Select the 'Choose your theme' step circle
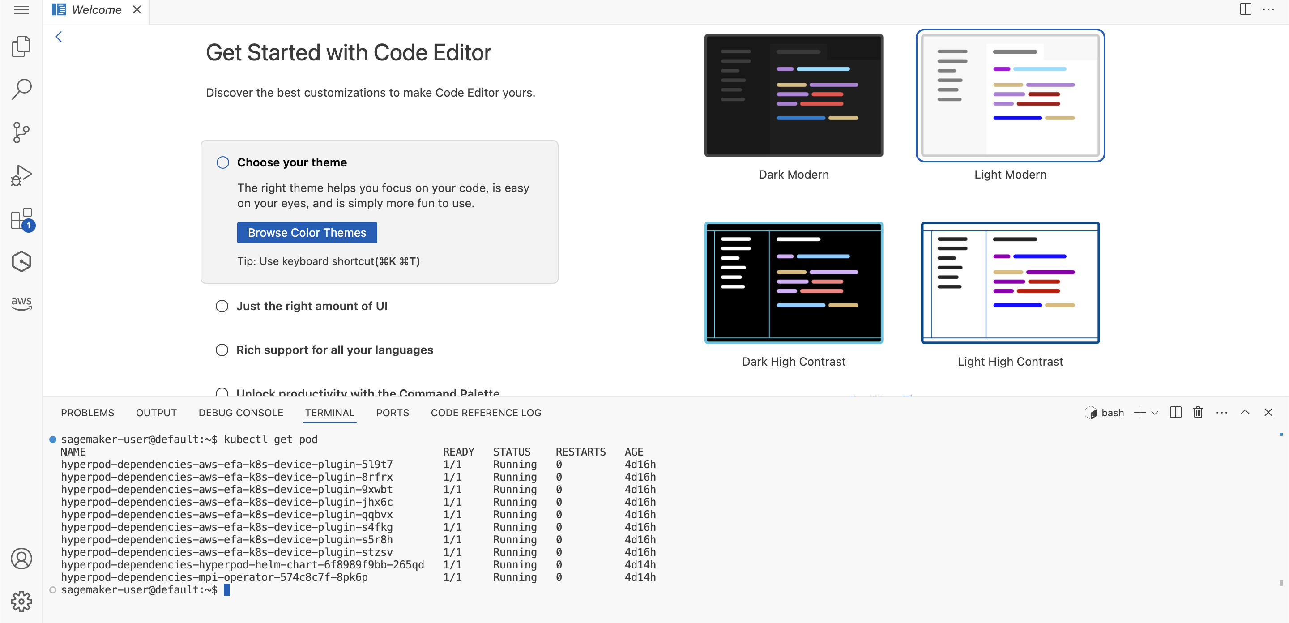 [223, 162]
